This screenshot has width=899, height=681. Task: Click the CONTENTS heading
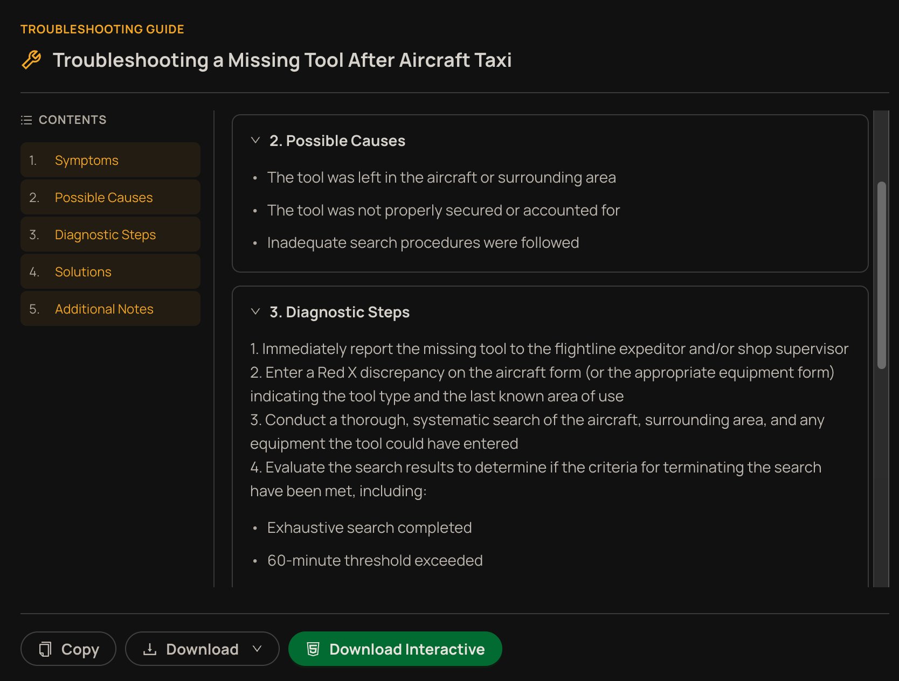tap(73, 120)
